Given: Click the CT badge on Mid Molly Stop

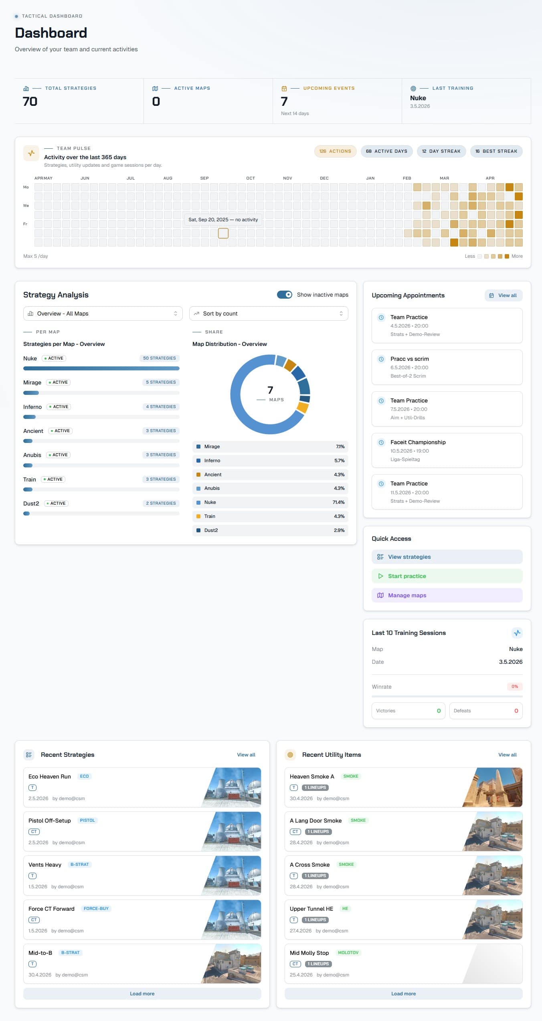Looking at the screenshot, I should pos(295,964).
